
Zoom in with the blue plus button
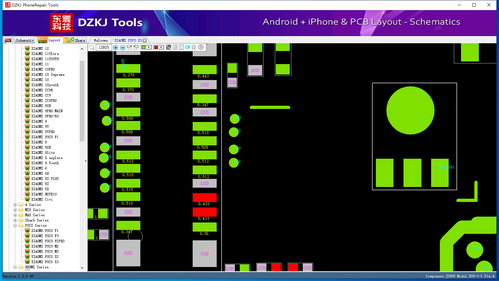(116, 47)
